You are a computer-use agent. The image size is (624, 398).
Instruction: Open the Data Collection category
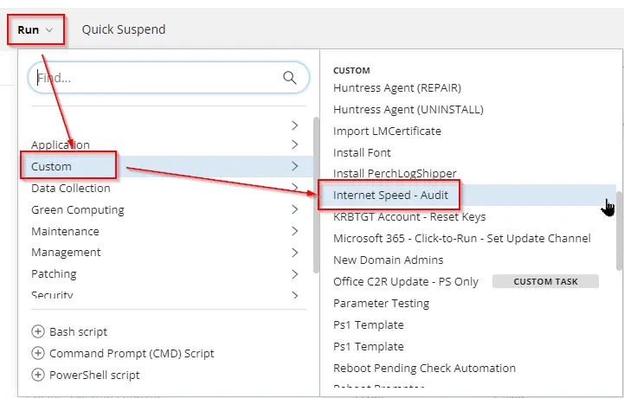71,188
